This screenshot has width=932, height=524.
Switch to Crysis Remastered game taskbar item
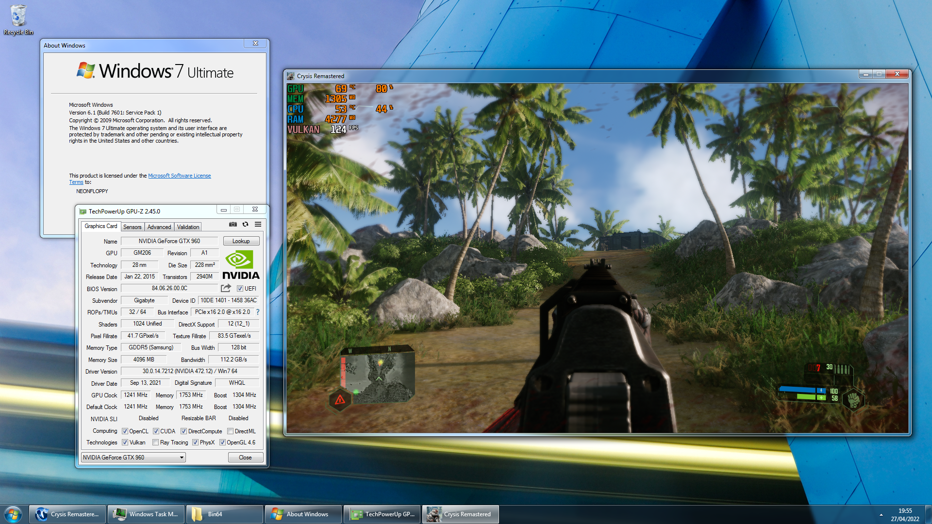pos(461,514)
